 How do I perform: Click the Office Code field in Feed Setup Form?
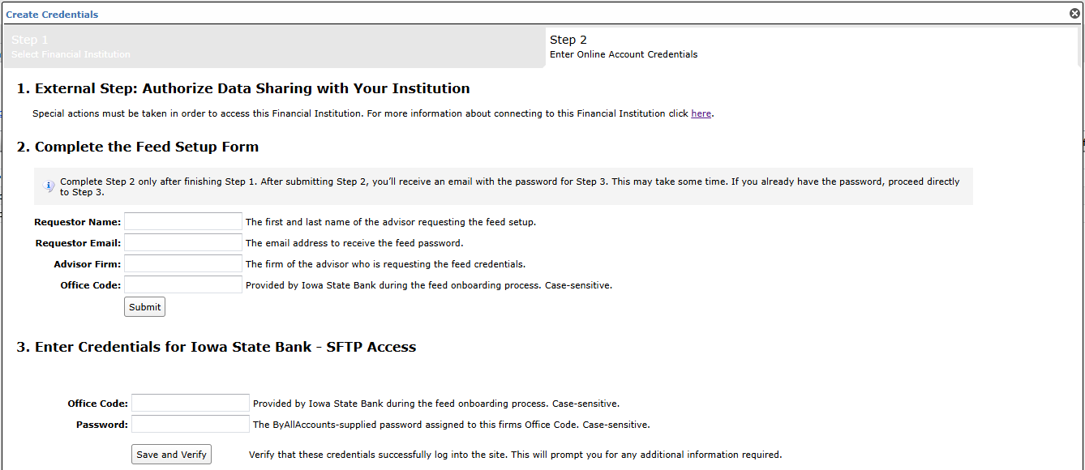click(183, 284)
